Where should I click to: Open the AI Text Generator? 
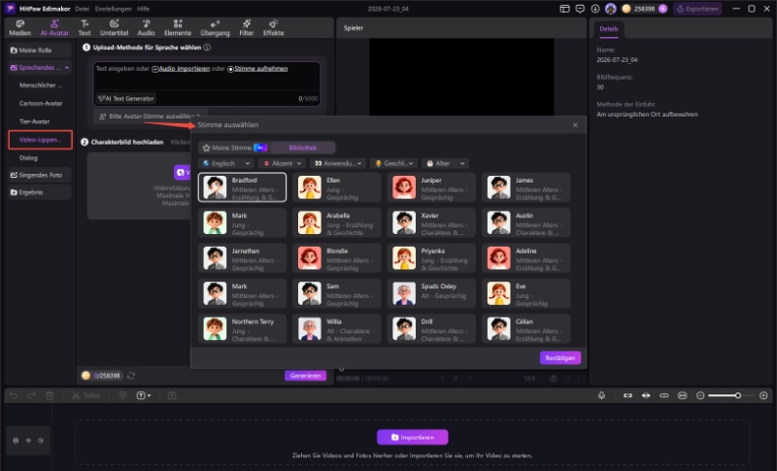[126, 98]
